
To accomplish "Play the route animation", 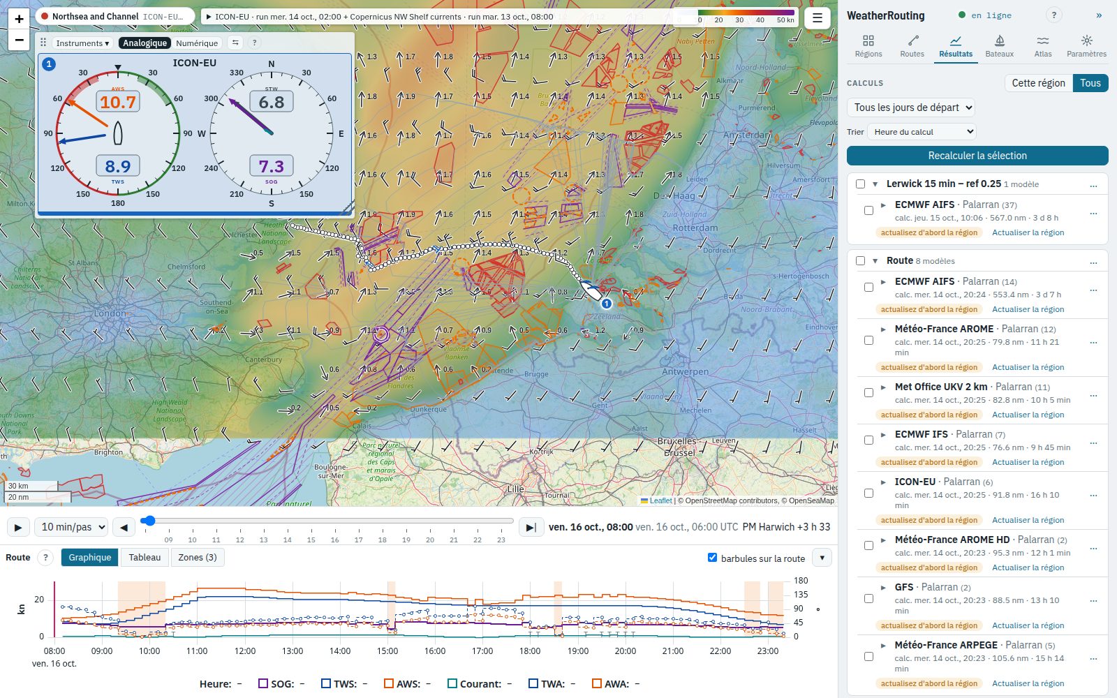I will [x=18, y=527].
